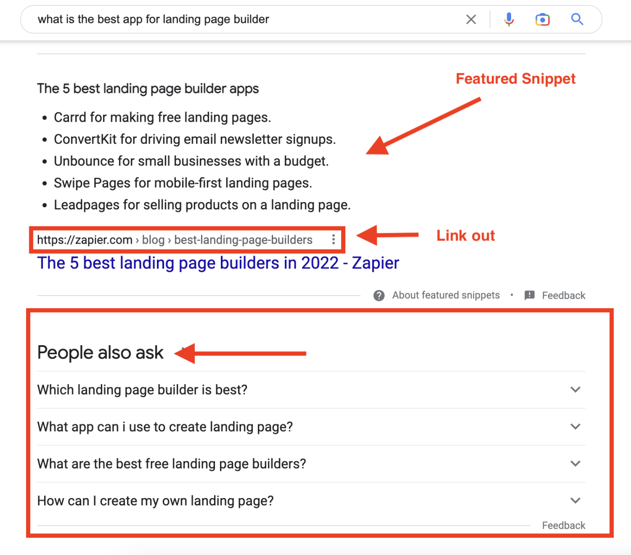The width and height of the screenshot is (631, 555).
Task: Select 'Unbounce for small businesses with a budget.'
Action: [191, 161]
